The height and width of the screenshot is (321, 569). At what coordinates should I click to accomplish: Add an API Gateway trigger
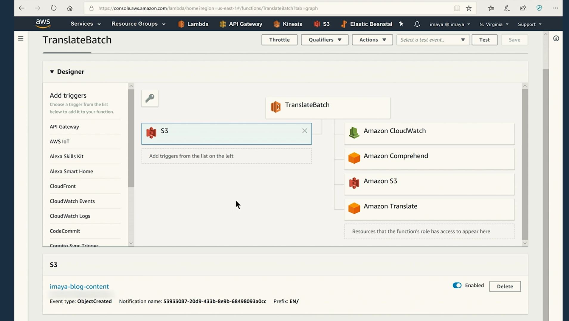click(64, 127)
